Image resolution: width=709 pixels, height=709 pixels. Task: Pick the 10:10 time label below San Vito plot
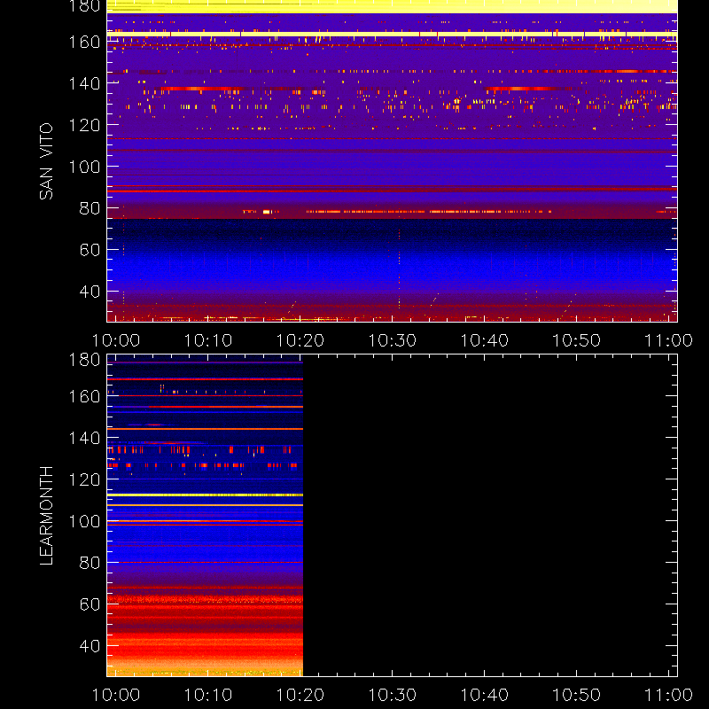click(x=208, y=340)
